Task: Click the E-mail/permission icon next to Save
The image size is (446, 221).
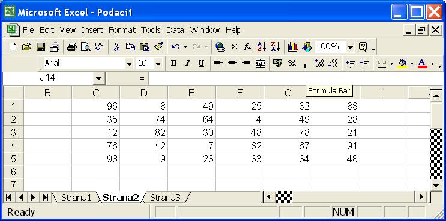Action: point(55,47)
